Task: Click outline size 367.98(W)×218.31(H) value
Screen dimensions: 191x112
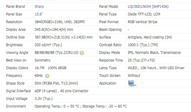Action: 64,37
